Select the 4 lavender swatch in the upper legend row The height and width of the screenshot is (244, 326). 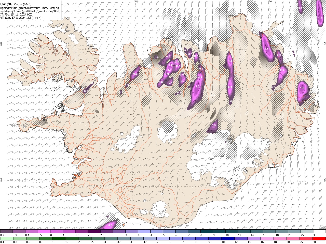tap(144, 231)
